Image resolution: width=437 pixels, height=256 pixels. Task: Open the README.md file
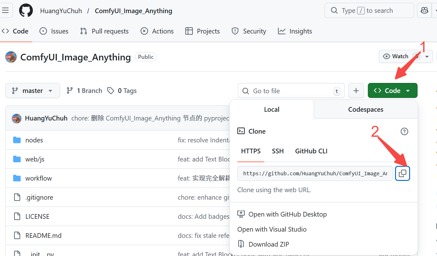[x=43, y=235]
